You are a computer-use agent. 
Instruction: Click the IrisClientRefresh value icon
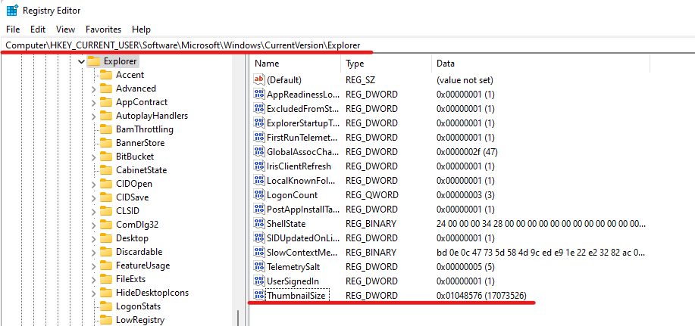coord(259,166)
